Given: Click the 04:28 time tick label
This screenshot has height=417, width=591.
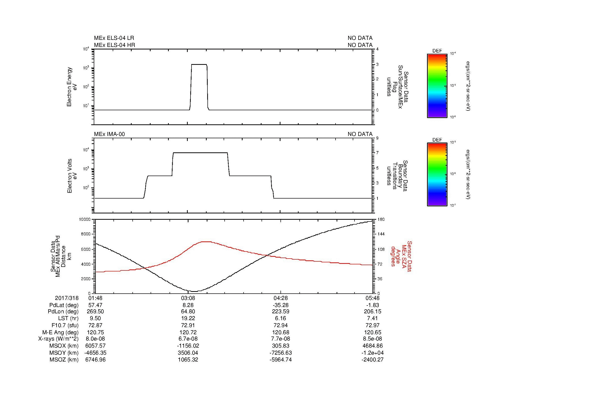Looking at the screenshot, I should point(280,298).
